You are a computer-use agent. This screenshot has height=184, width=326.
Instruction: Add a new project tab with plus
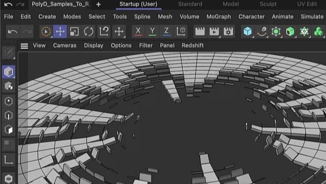pos(98,5)
